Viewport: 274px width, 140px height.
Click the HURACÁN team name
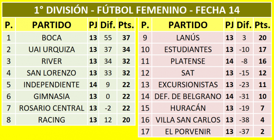coord(188,108)
